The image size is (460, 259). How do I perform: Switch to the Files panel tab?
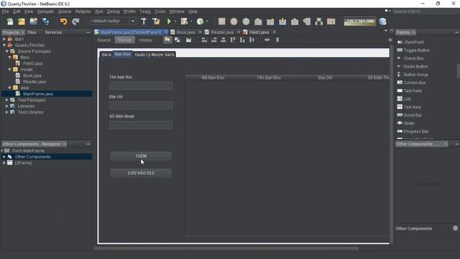[x=32, y=32]
